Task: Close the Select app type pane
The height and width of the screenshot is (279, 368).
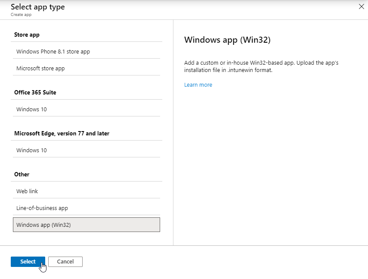Action: (361, 6)
